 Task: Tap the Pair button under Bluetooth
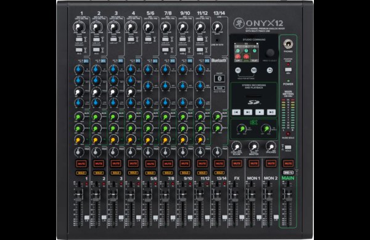219,88
